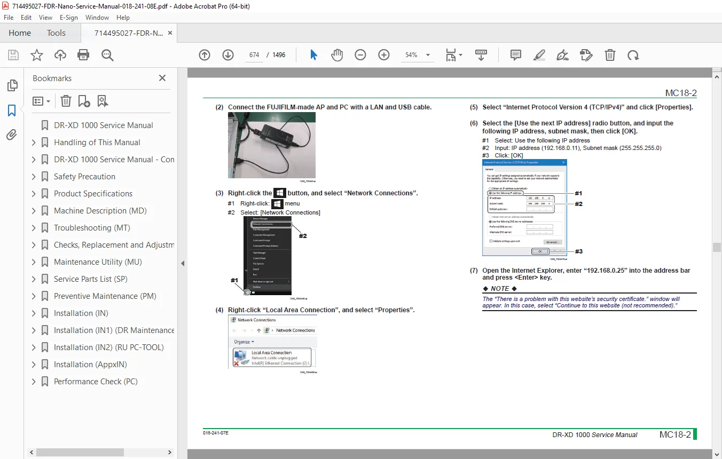Expand Handling of This Manual bookmark
The width and height of the screenshot is (722, 459).
click(34, 143)
